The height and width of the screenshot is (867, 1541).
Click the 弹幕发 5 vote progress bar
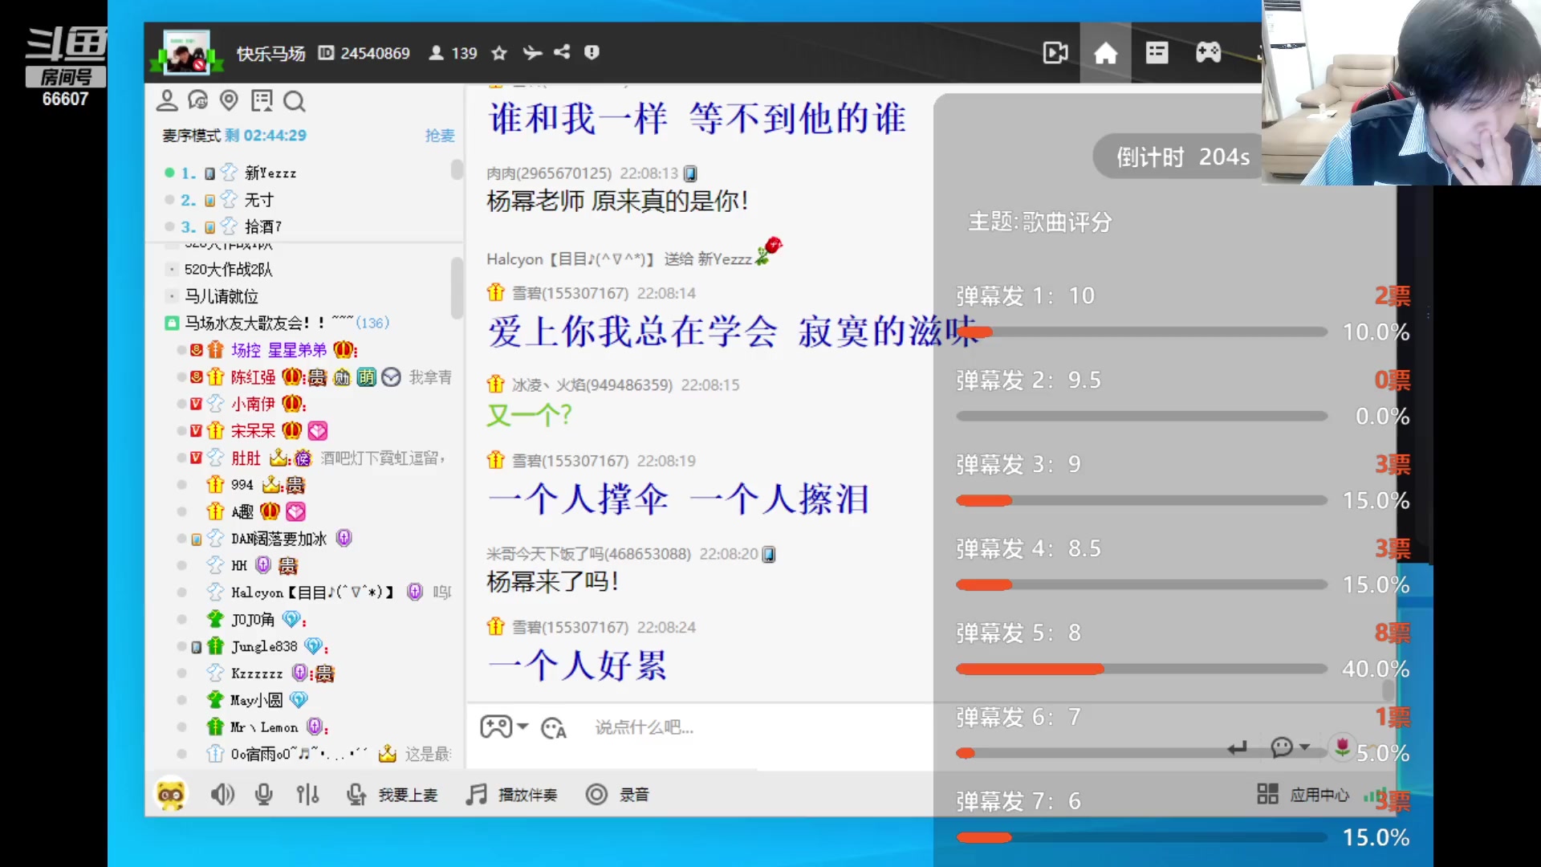pos(1141,669)
